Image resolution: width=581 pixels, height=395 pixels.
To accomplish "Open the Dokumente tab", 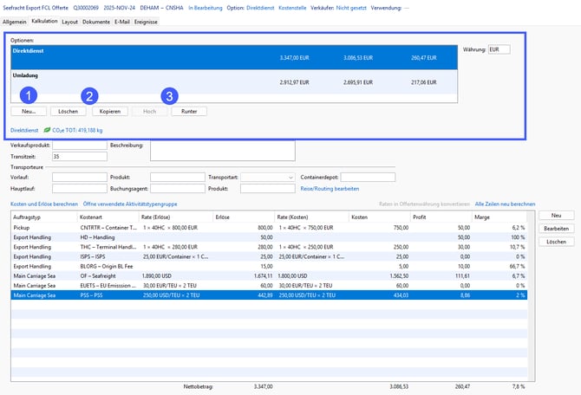I will (x=95, y=21).
